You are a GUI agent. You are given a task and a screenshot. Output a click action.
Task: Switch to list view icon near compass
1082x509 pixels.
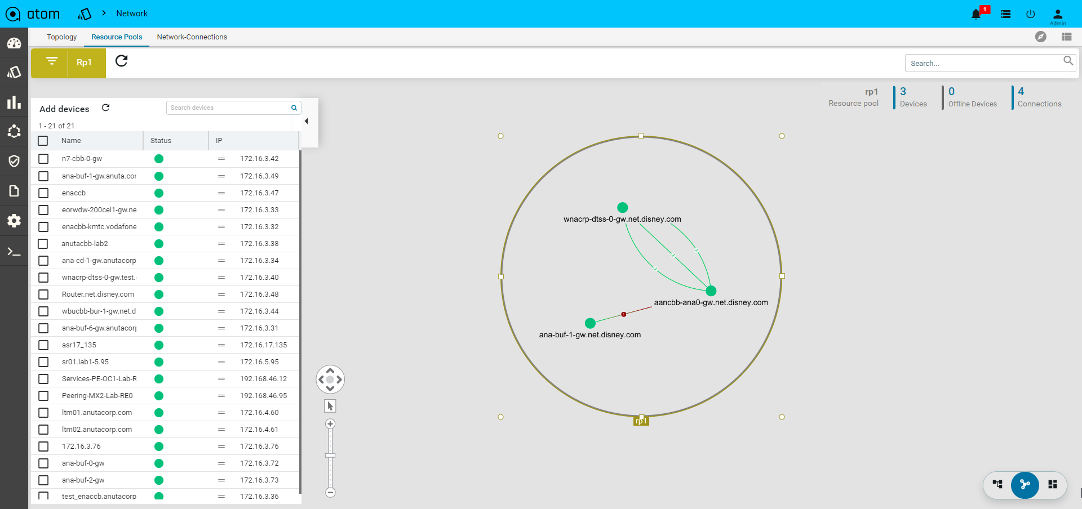coord(1066,37)
